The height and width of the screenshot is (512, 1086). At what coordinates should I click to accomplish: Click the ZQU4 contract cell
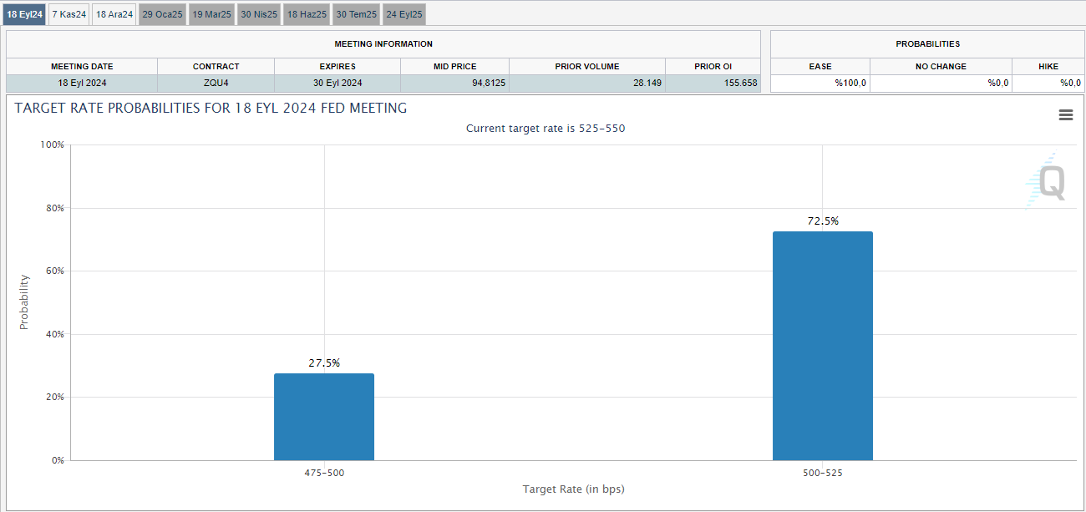(x=216, y=83)
